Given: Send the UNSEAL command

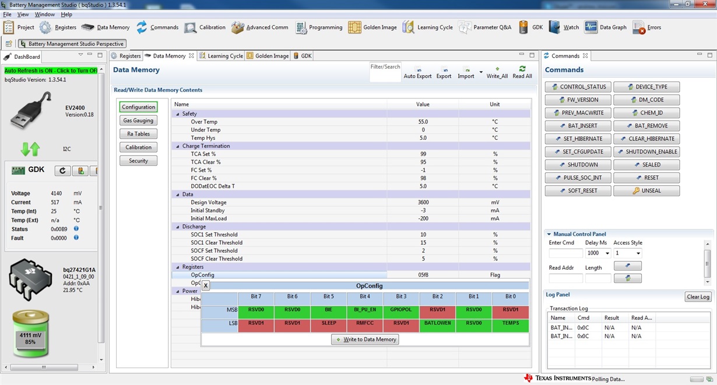Looking at the screenshot, I should [x=646, y=190].
